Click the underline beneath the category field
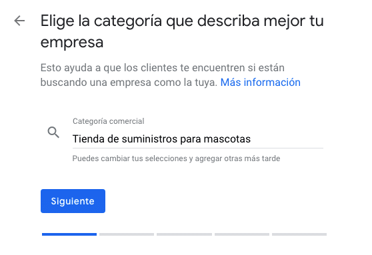Viewport: 372px width, 255px height. tap(198, 148)
